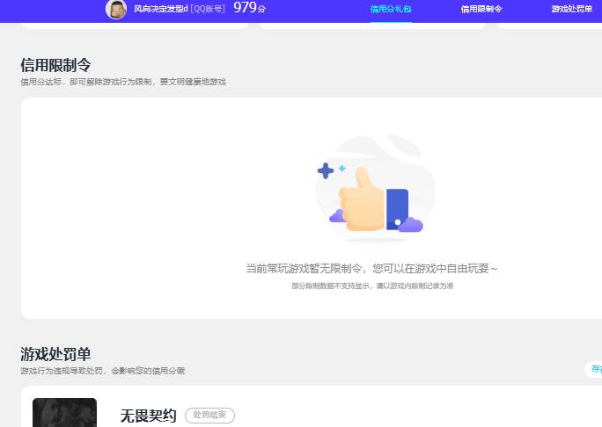602x427 pixels.
Task: Switch to the 信用分礼包 tab
Action: 391,9
